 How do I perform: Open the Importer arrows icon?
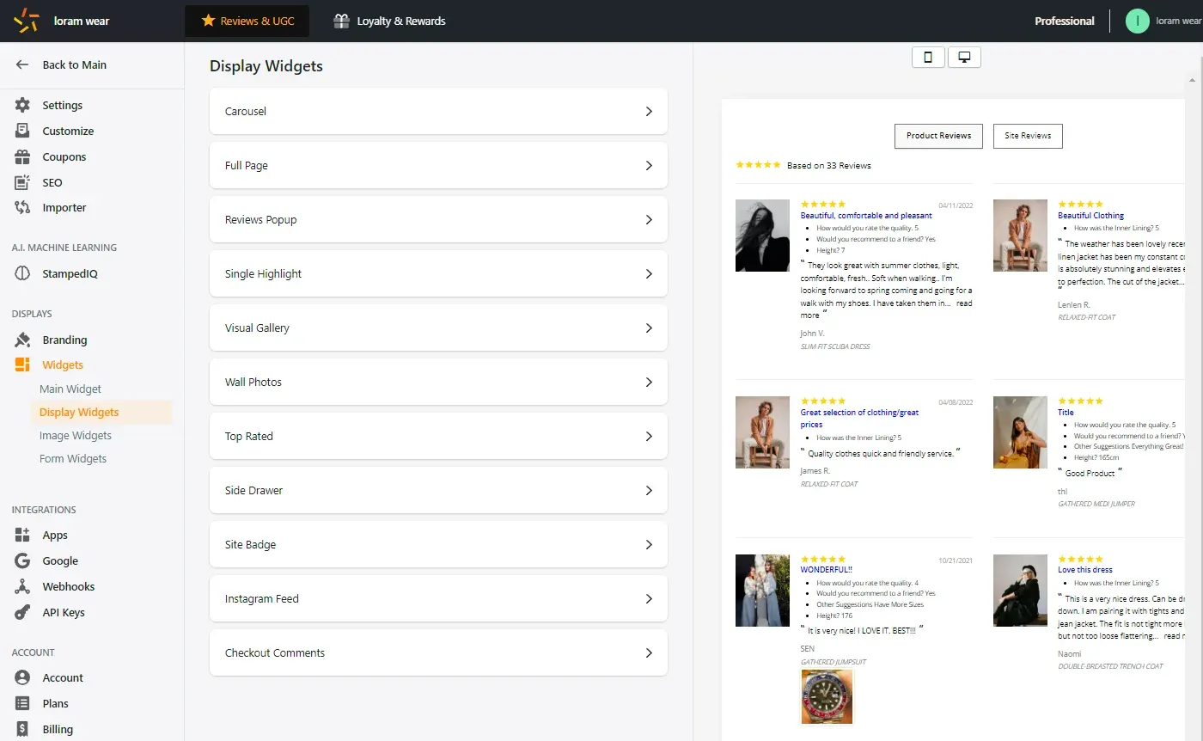coord(23,207)
